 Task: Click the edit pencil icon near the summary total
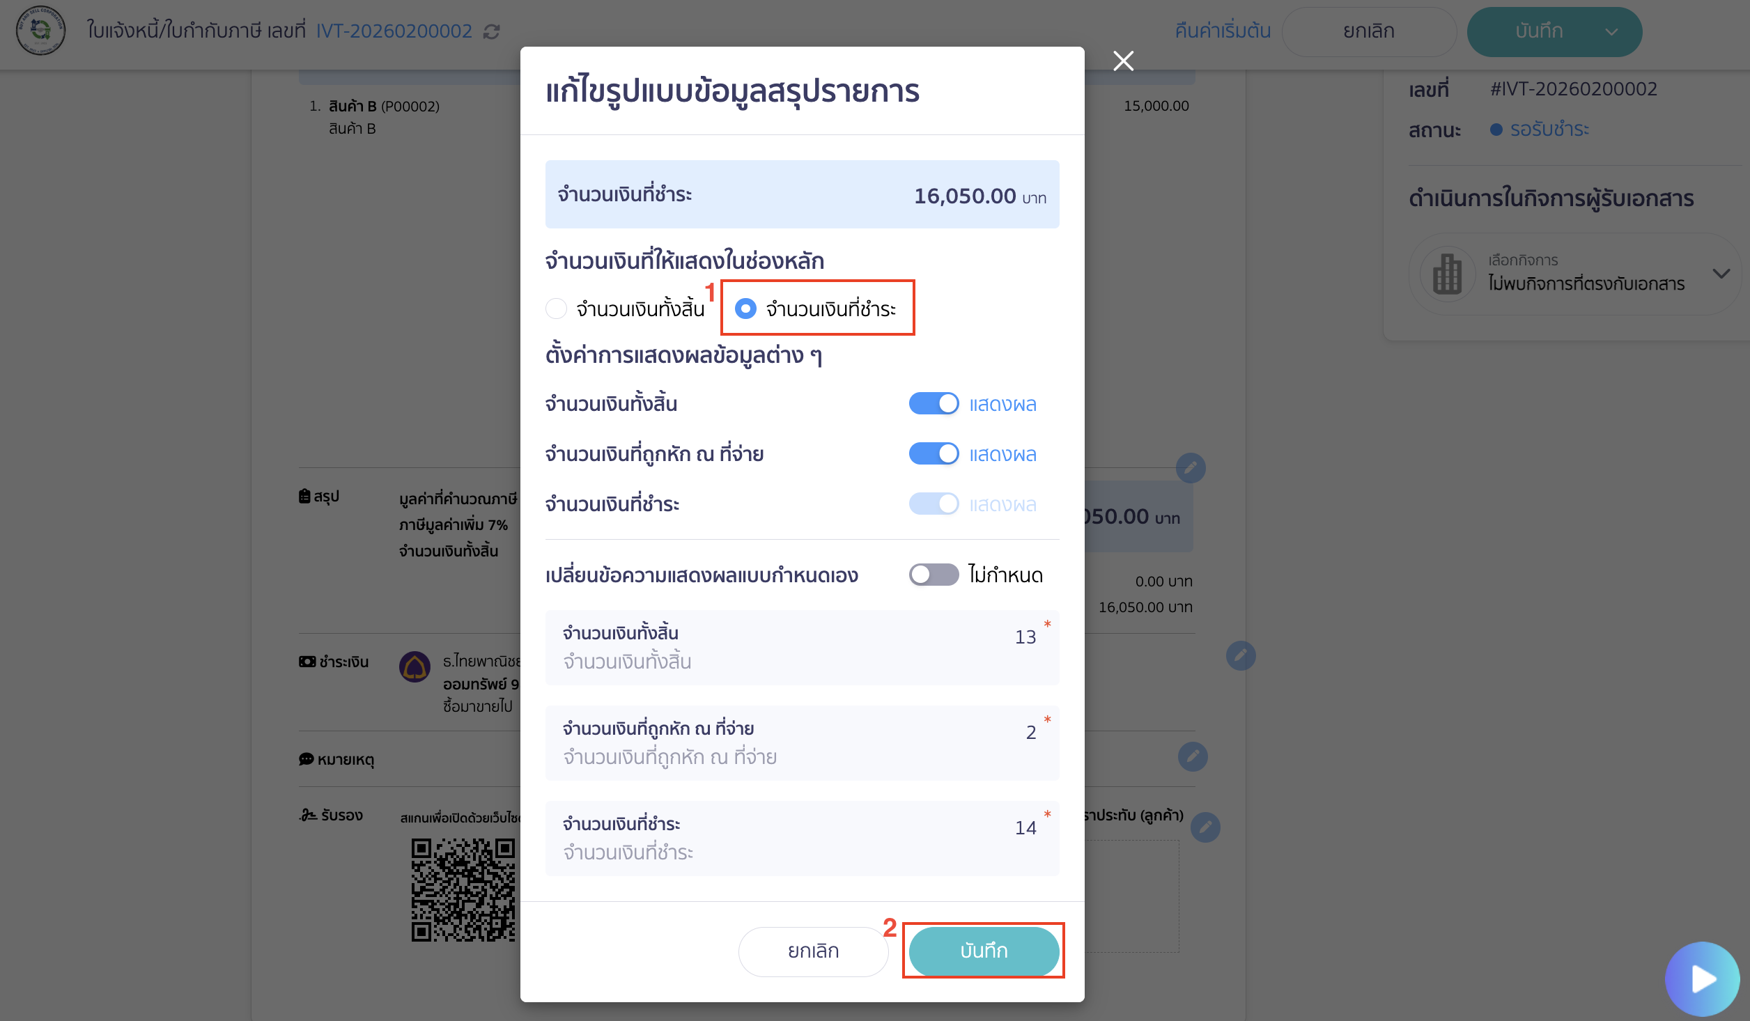coord(1191,469)
